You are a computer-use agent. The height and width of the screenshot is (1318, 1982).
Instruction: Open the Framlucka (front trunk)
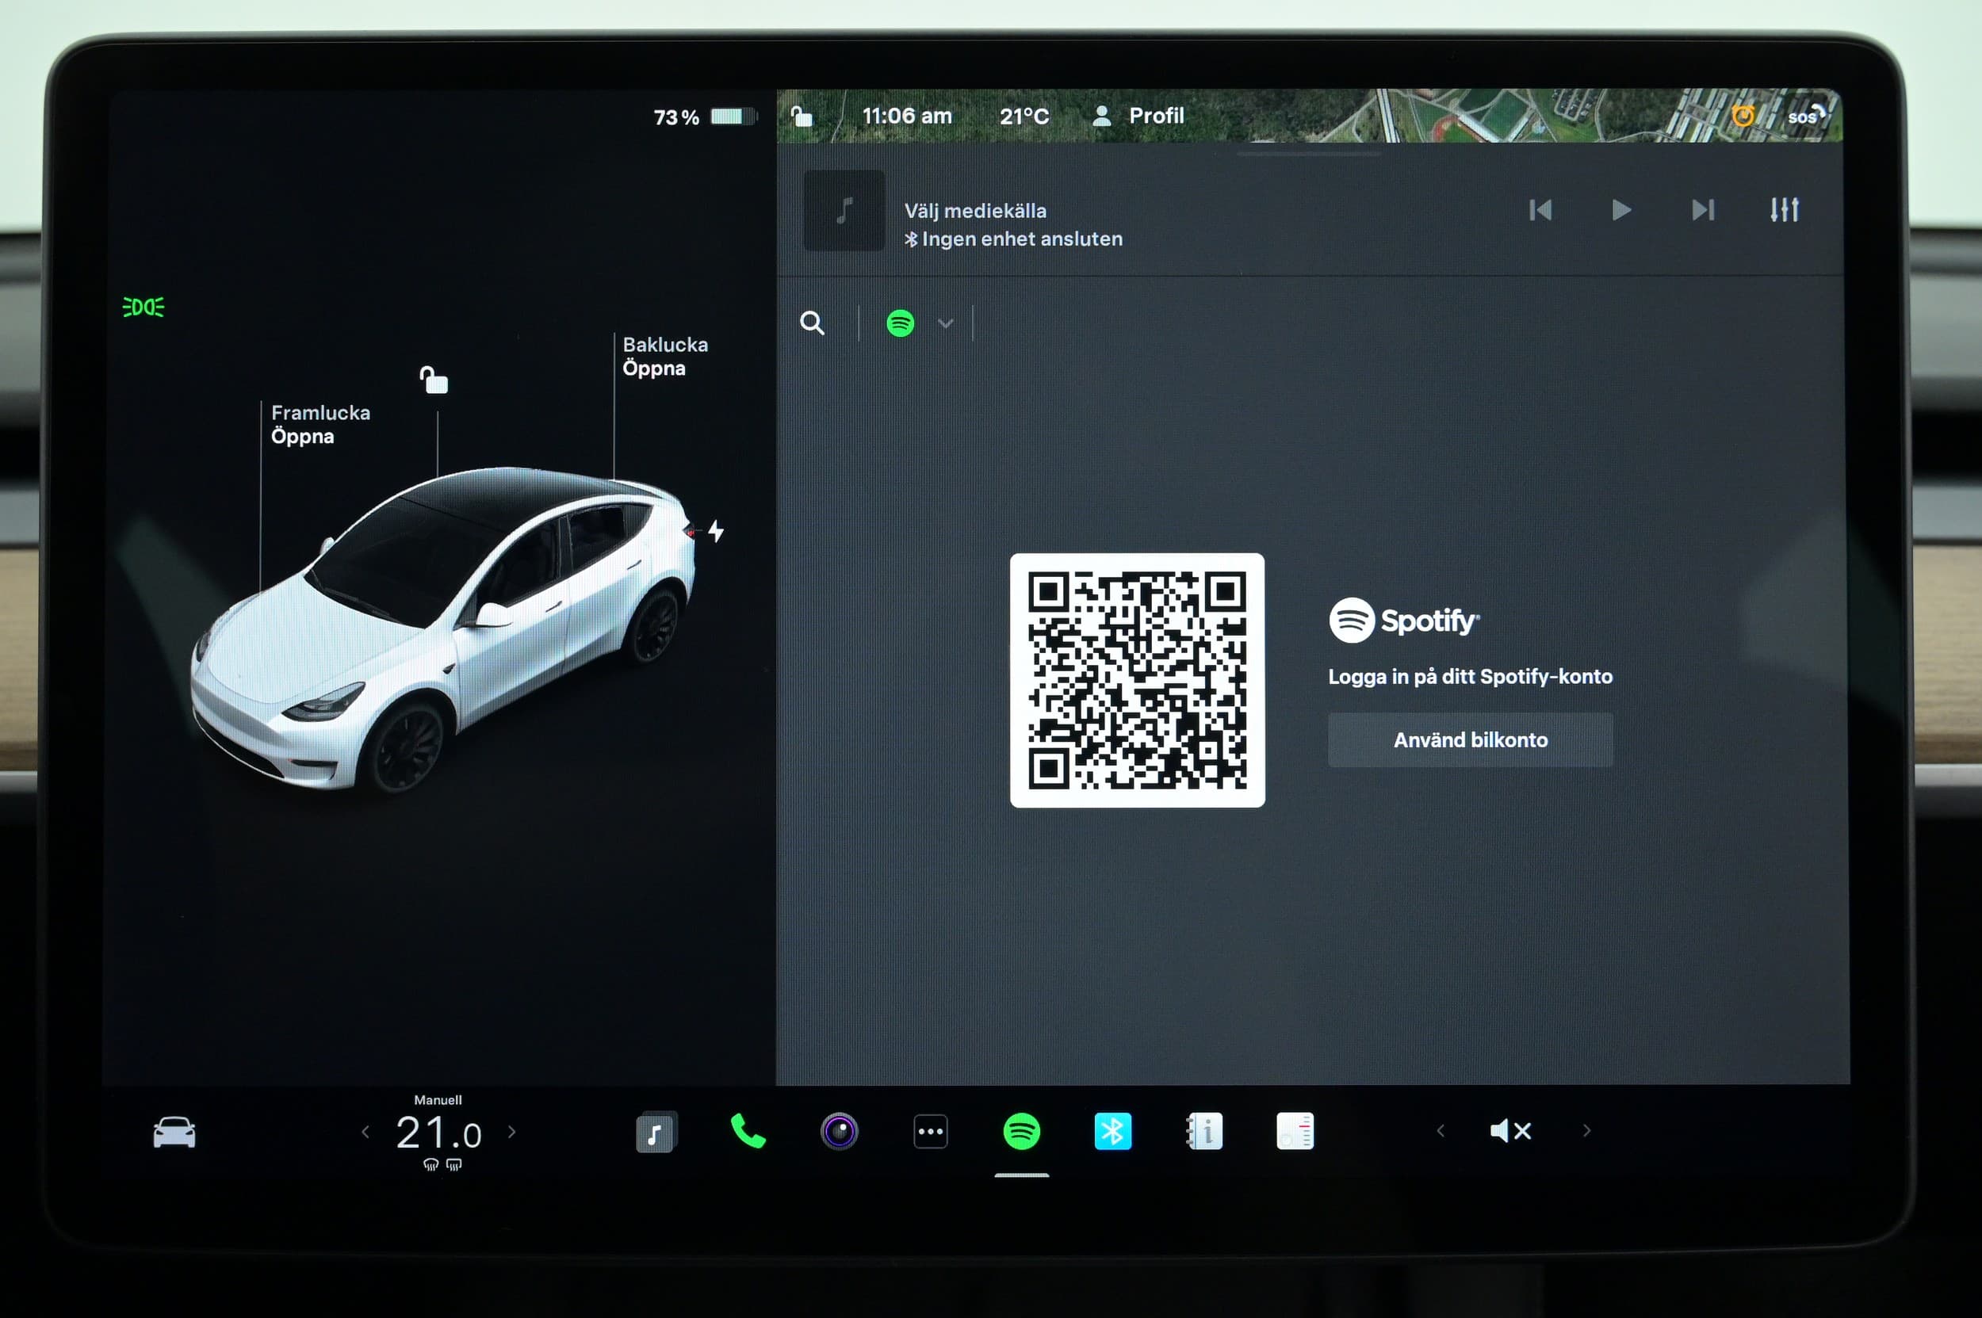click(320, 425)
